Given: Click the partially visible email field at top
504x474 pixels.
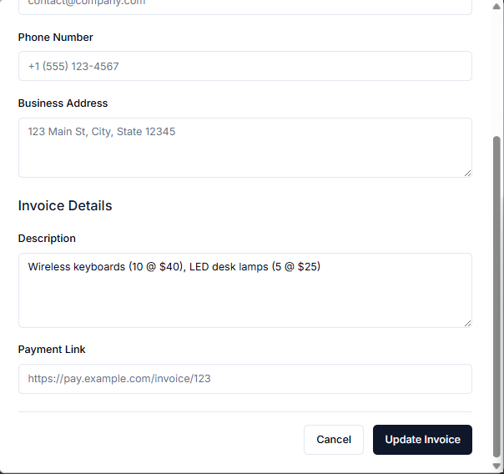Looking at the screenshot, I should (x=244, y=5).
